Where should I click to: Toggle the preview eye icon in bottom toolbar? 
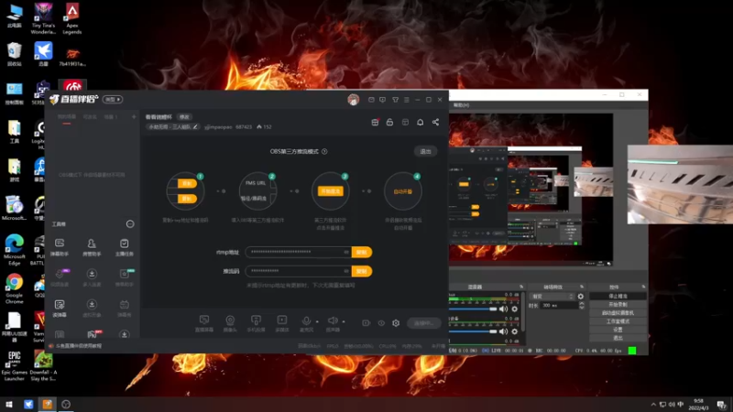tap(381, 323)
